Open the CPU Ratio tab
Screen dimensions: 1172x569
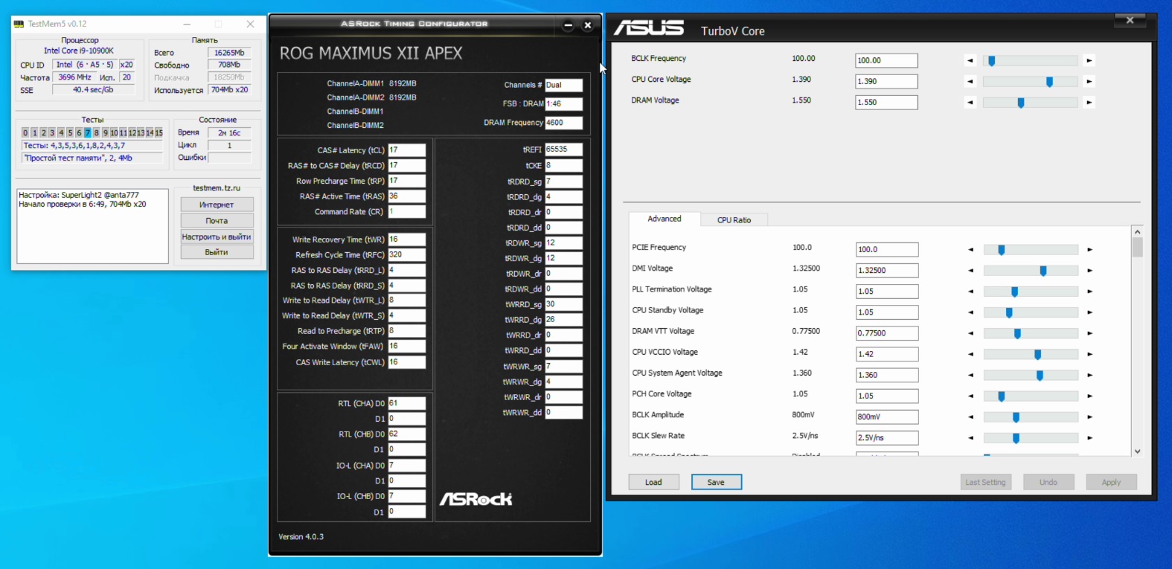click(x=734, y=220)
